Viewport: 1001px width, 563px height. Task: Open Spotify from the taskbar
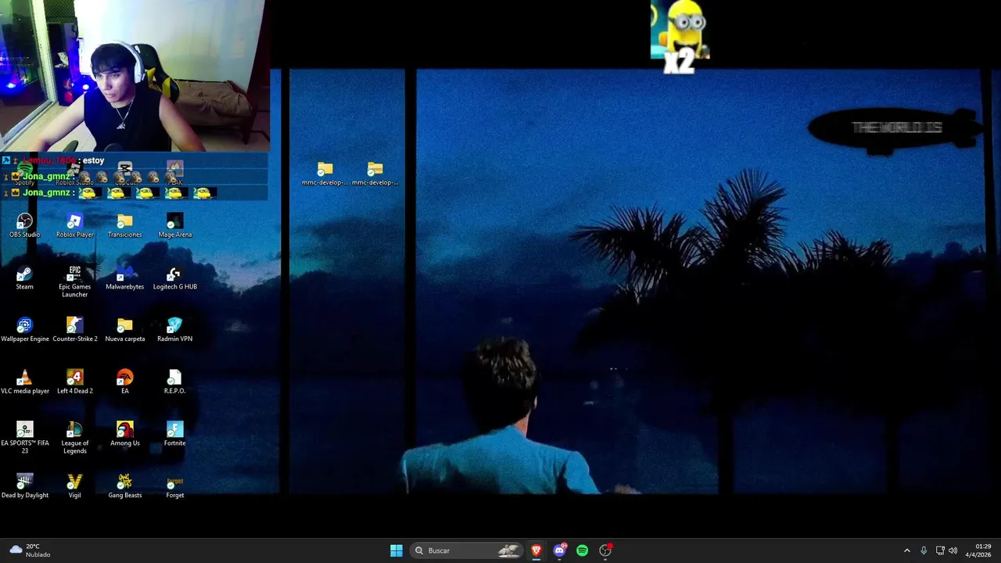click(x=582, y=550)
